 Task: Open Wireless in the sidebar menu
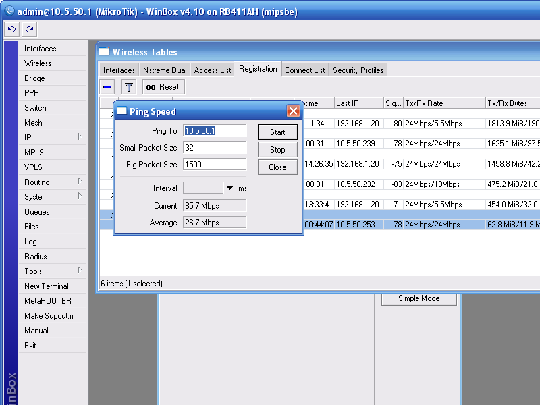pyautogui.click(x=53, y=63)
